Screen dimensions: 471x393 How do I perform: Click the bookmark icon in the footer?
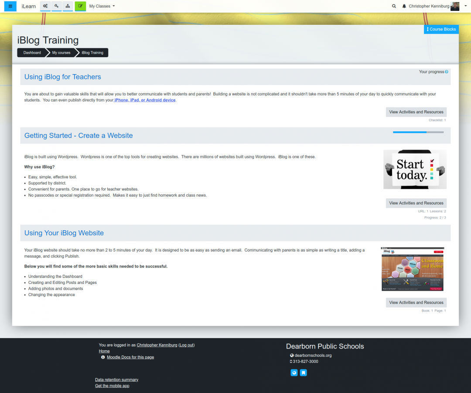coord(304,372)
